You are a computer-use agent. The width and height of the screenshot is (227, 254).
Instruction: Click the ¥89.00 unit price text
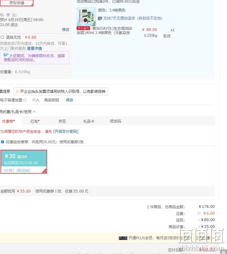click(149, 30)
